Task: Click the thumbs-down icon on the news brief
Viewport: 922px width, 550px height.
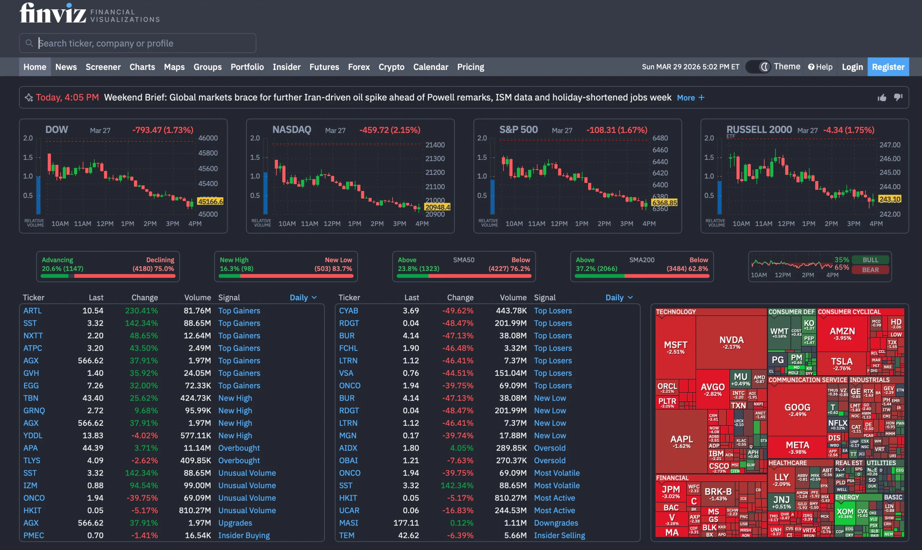Action: [x=898, y=98]
